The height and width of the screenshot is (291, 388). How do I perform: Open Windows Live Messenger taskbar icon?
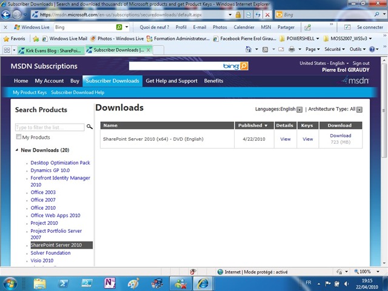tap(181, 284)
